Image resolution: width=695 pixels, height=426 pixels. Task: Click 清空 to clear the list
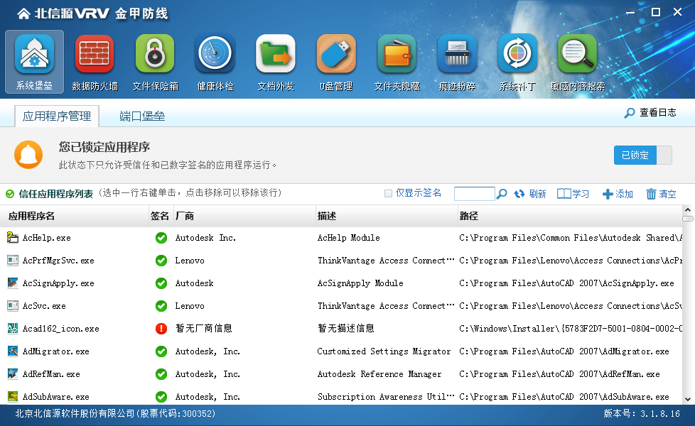(x=661, y=194)
